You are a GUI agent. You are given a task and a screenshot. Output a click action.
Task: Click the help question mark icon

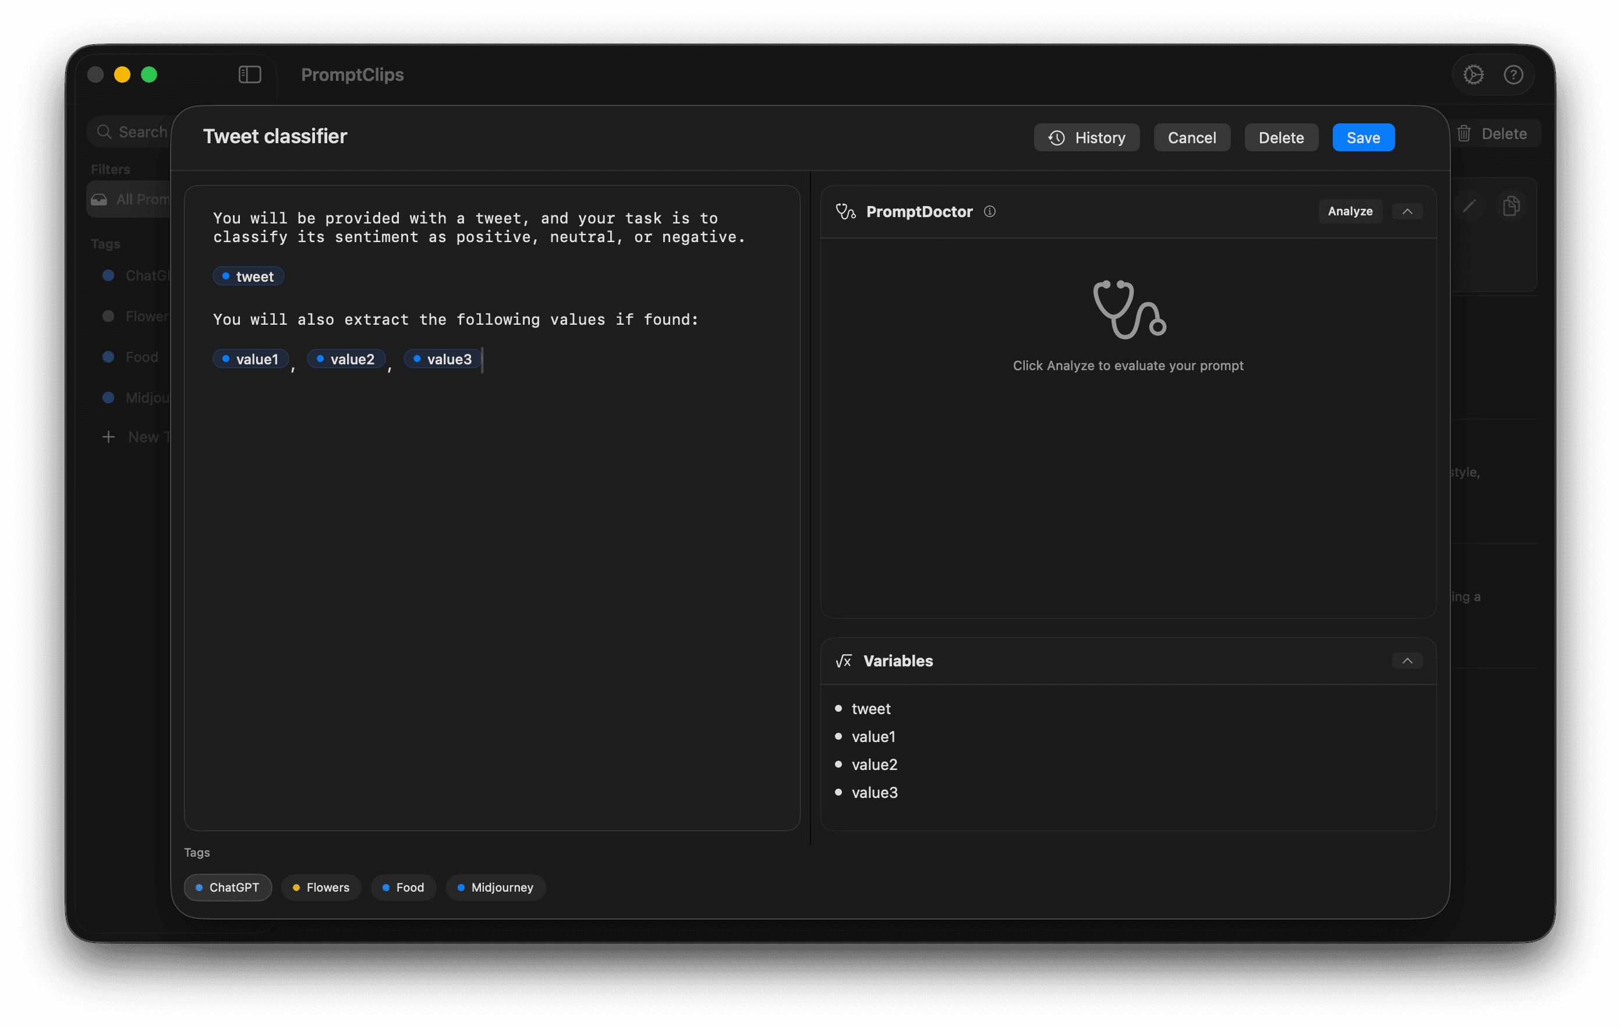pyautogui.click(x=1513, y=74)
